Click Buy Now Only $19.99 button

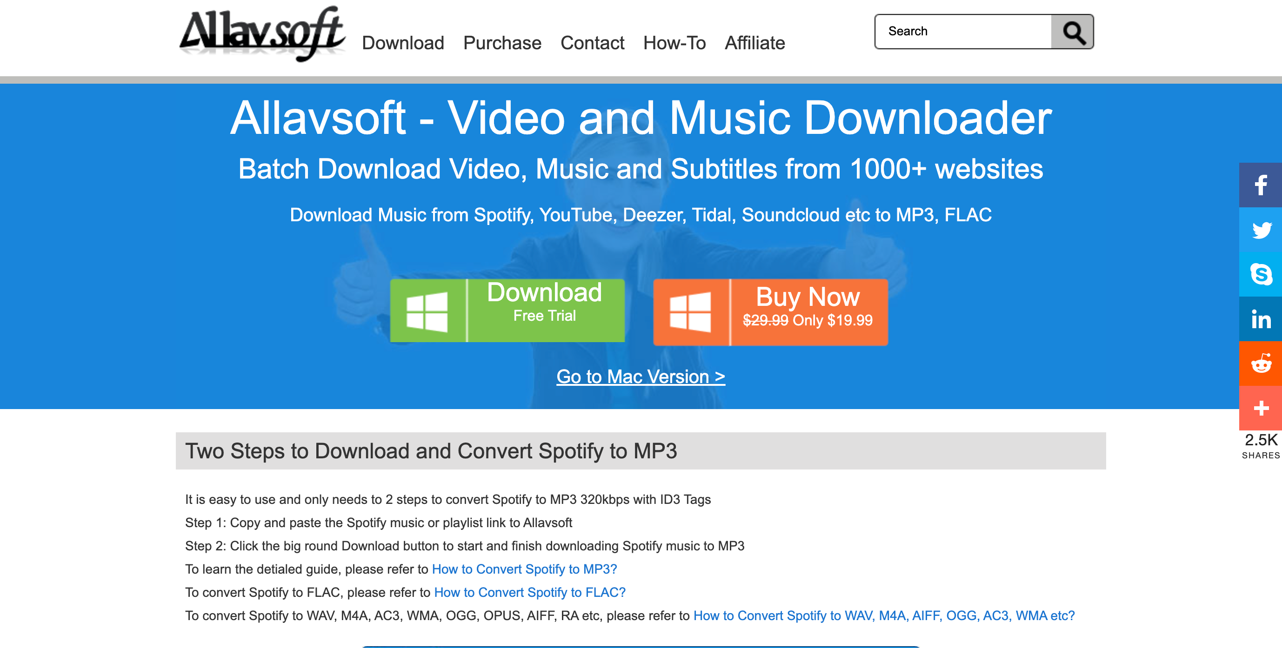point(770,312)
